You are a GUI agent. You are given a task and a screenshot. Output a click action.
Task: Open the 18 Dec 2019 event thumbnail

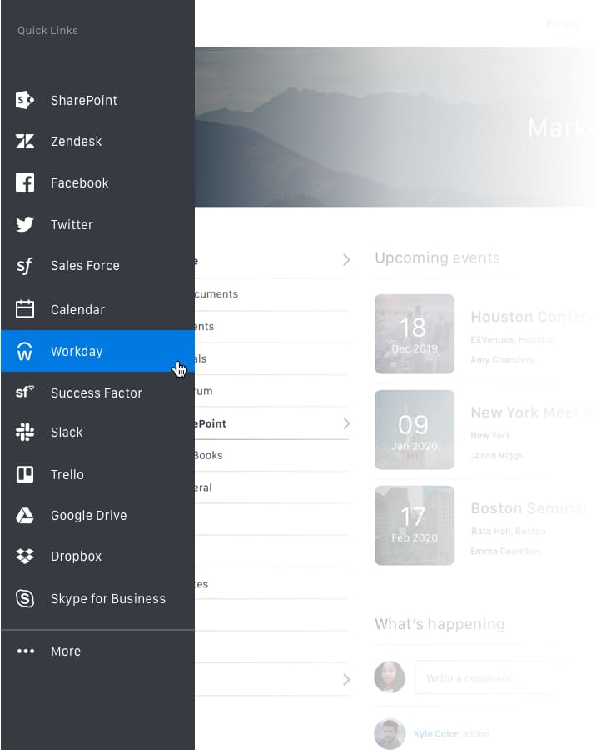tap(415, 334)
